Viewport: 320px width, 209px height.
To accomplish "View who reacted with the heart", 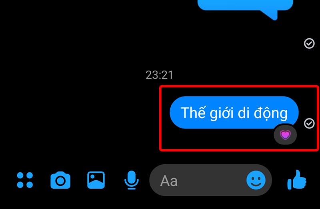I will tap(285, 134).
